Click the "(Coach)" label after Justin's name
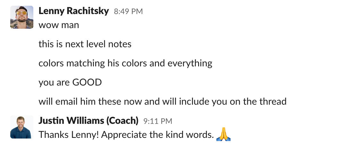 click(122, 121)
